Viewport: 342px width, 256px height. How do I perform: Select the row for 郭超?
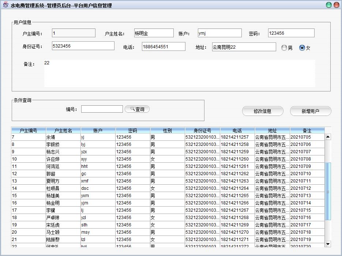point(168,174)
